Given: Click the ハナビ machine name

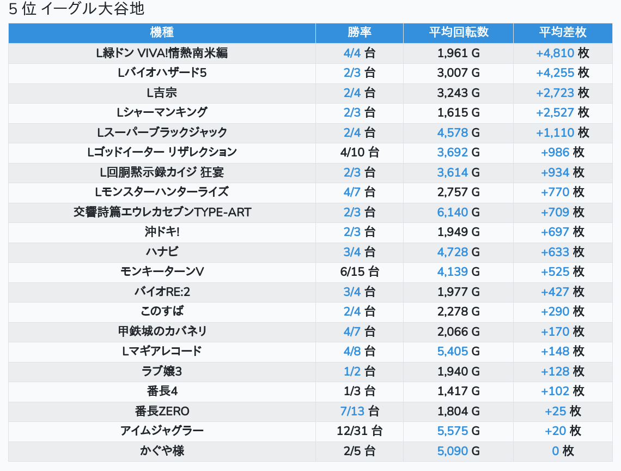Looking at the screenshot, I should (162, 252).
